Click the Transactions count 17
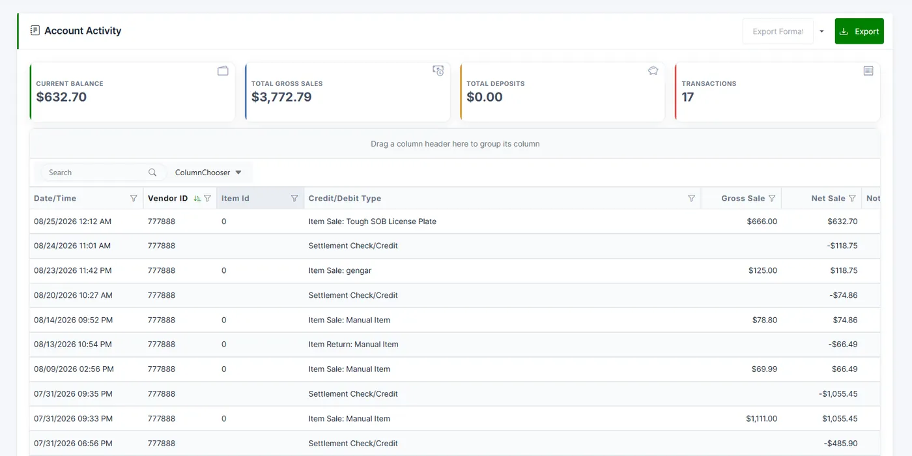Screen dimensions: 912x456 coord(688,97)
